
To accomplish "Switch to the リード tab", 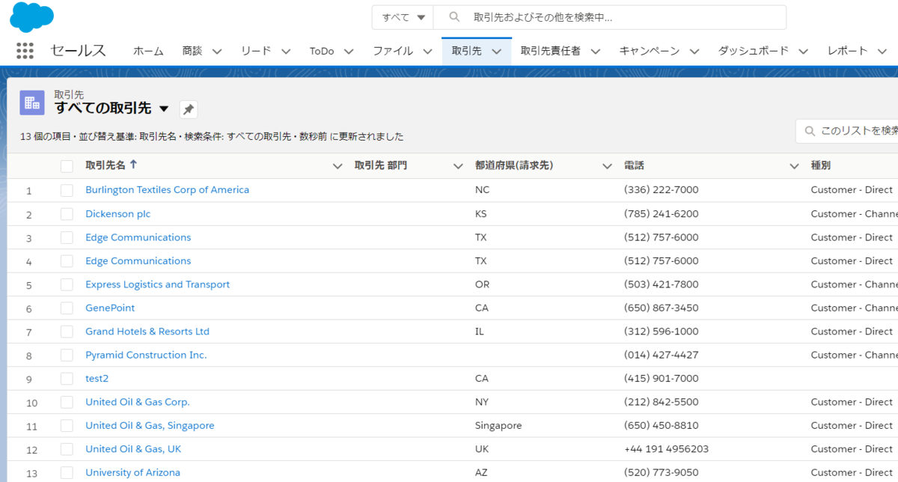I will pos(256,51).
